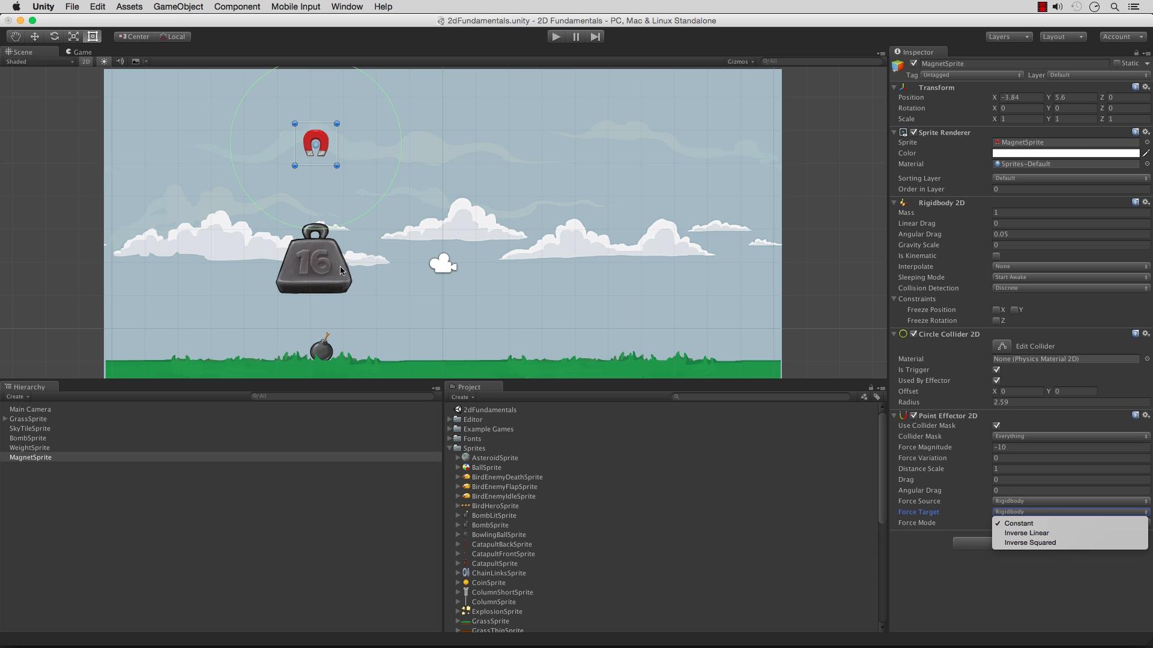Screen dimensions: 1153x648
Task: Open Material object picker for Sprites-Default
Action: pyautogui.click(x=1147, y=164)
